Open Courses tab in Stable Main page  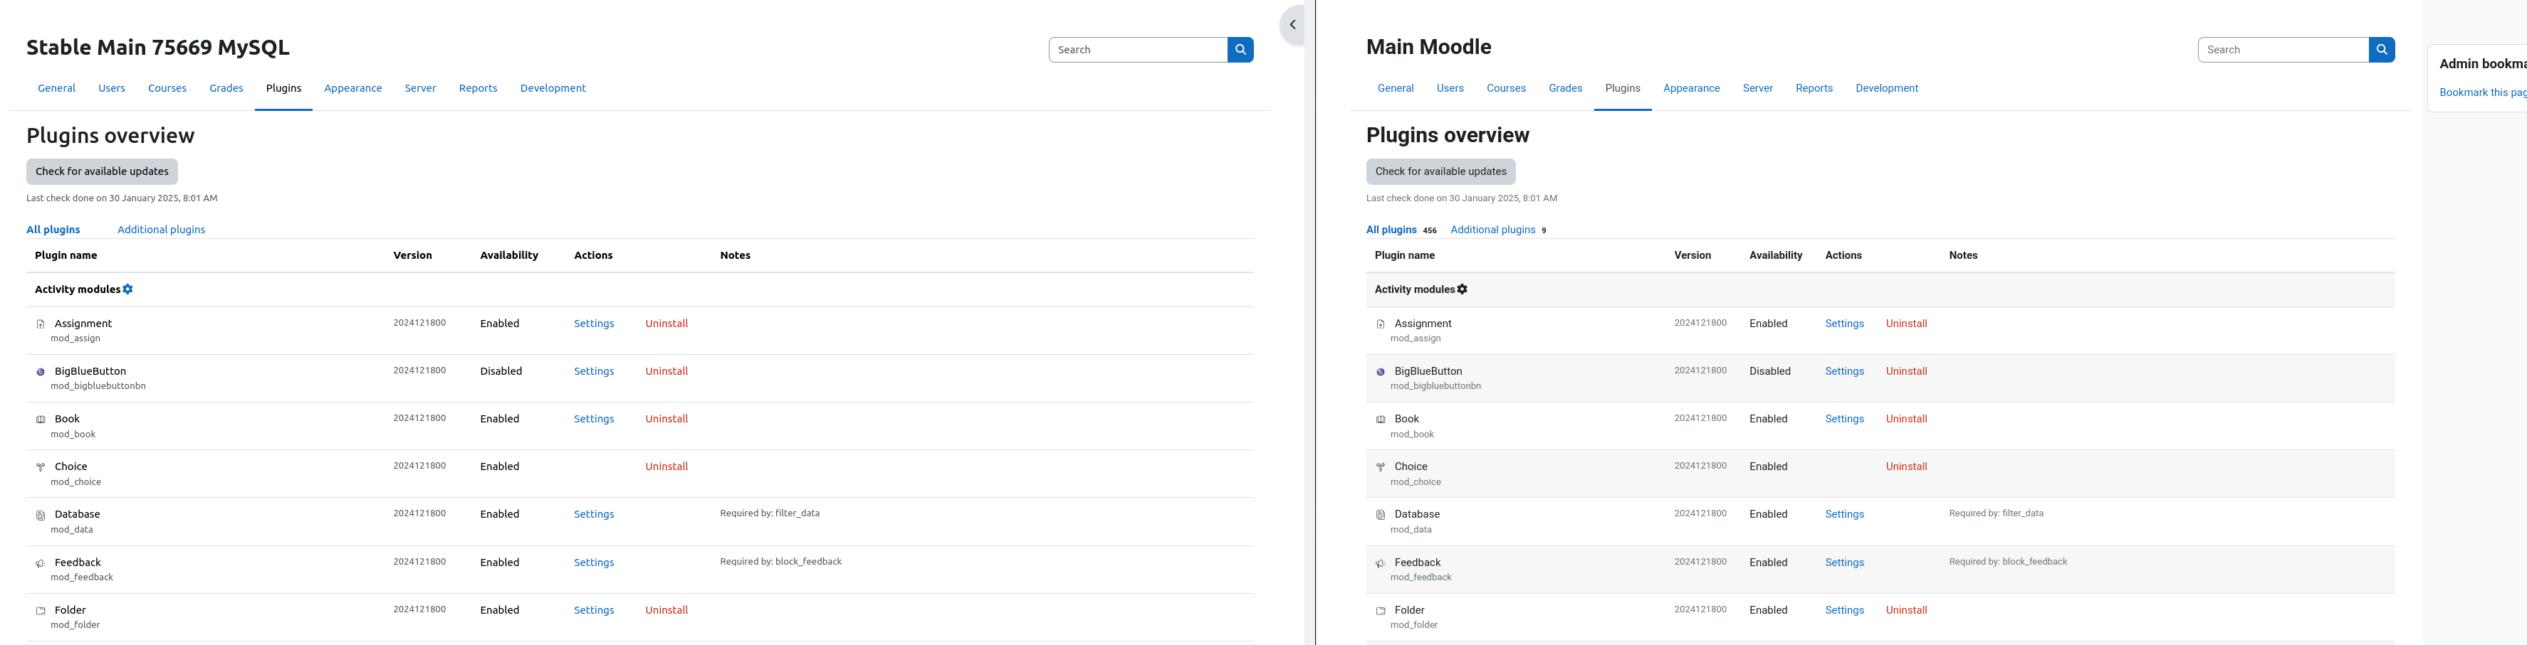pos(167,88)
